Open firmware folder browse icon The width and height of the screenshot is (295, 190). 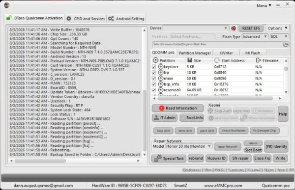coord(286,45)
